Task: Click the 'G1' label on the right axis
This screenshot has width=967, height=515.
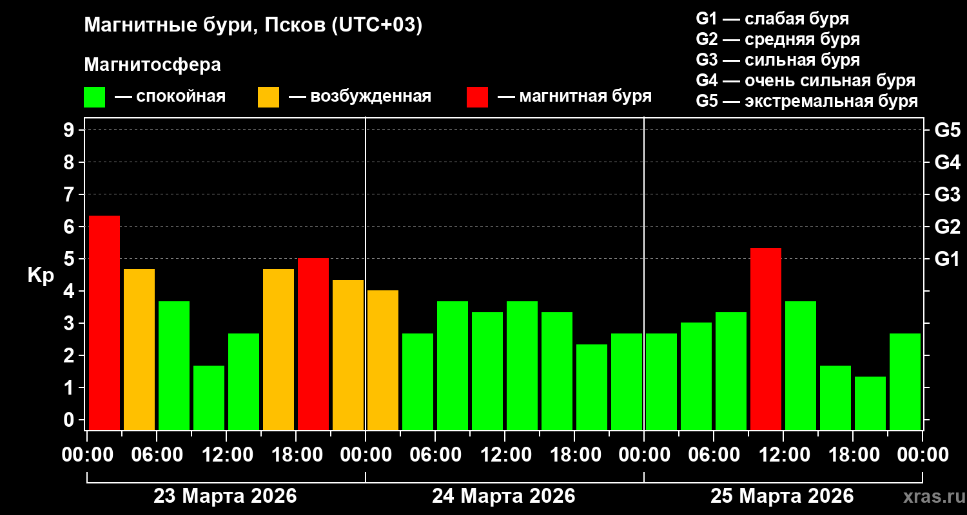Action: [947, 259]
